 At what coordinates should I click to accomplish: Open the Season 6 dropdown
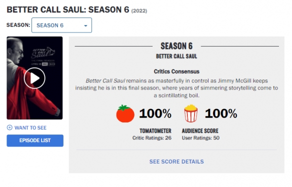tap(61, 25)
